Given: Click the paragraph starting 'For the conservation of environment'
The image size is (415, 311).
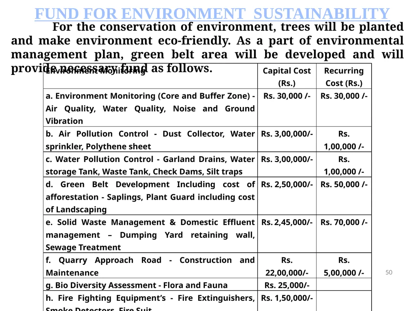Looking at the screenshot, I should click(207, 47).
